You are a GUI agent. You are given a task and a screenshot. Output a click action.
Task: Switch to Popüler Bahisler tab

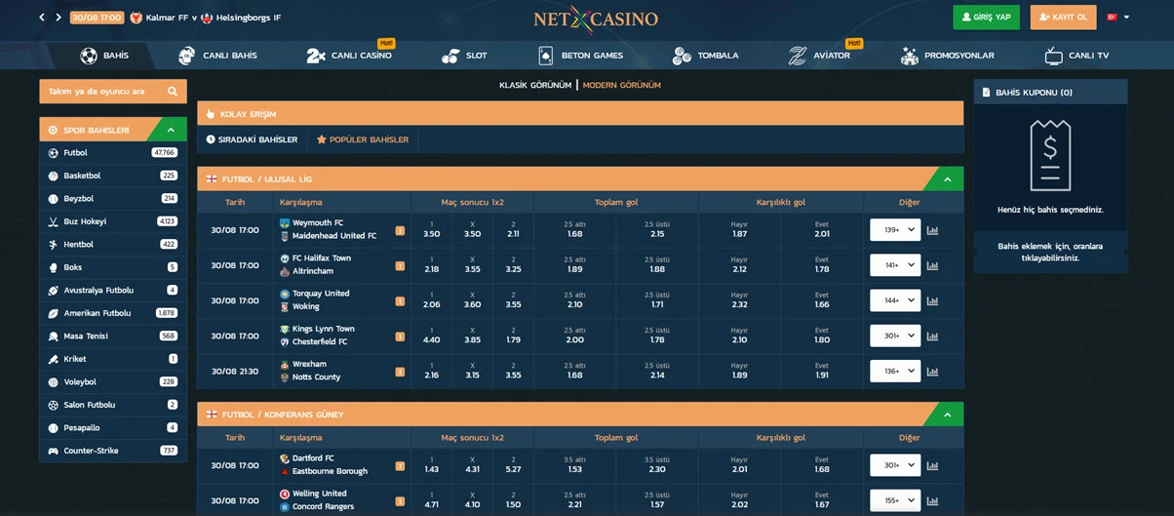click(363, 139)
